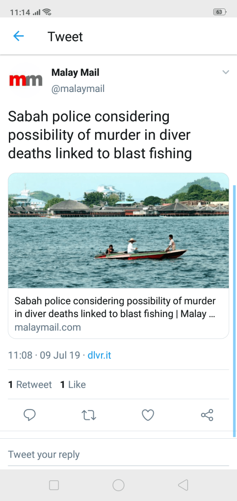Open the dlvr.it source link
The height and width of the screenshot is (501, 237).
[x=99, y=355]
